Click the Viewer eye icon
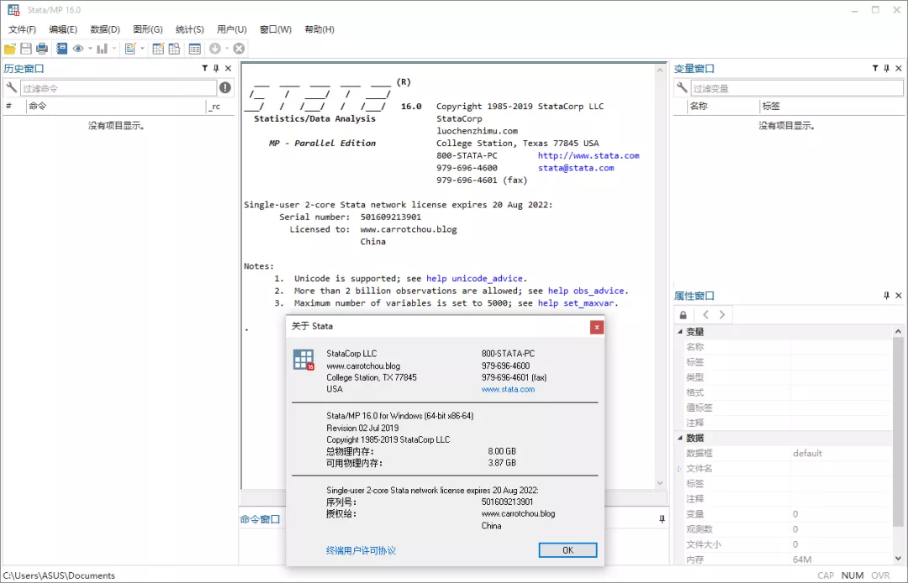The image size is (908, 583). (x=78, y=50)
